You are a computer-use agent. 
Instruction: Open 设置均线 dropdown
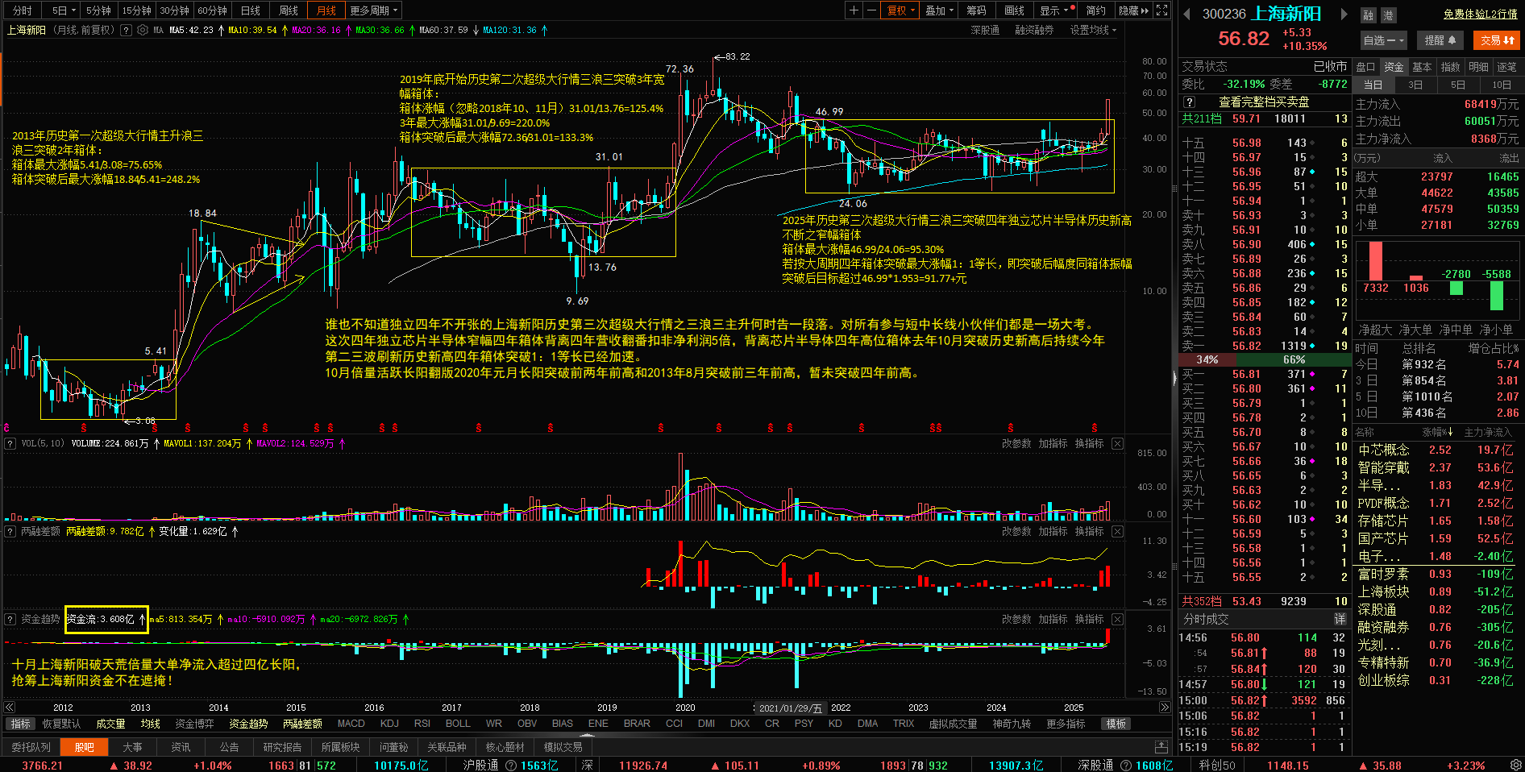1093,30
